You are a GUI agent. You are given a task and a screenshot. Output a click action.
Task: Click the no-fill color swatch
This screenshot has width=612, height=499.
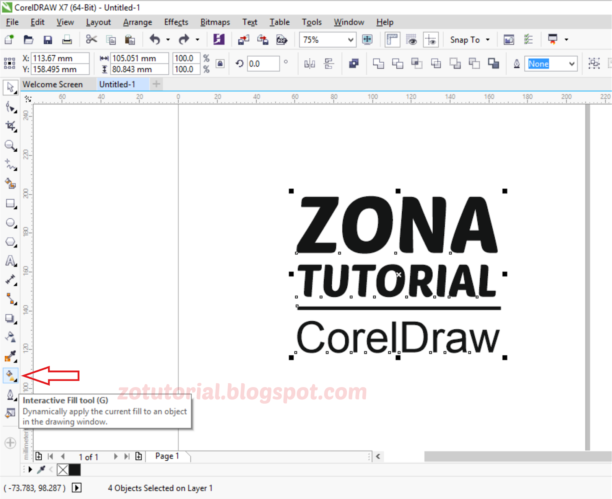tap(62, 470)
